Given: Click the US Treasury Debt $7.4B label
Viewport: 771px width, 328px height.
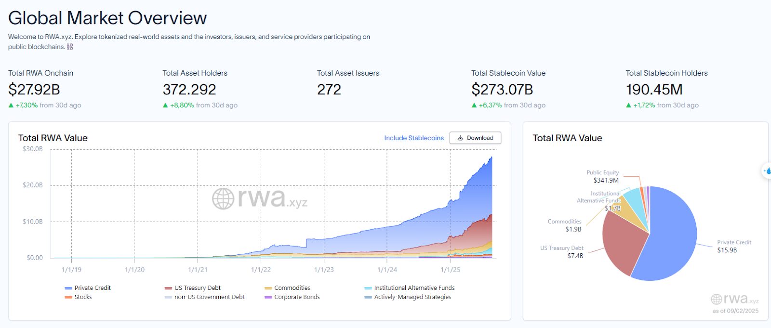Looking at the screenshot, I should 562,252.
